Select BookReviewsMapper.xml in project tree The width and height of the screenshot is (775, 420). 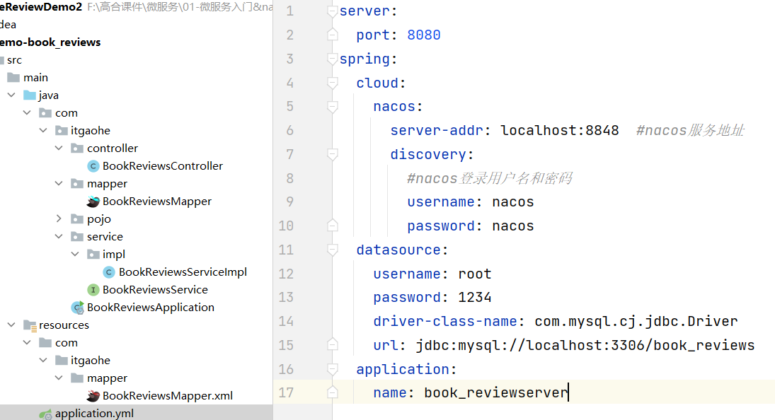click(x=168, y=396)
